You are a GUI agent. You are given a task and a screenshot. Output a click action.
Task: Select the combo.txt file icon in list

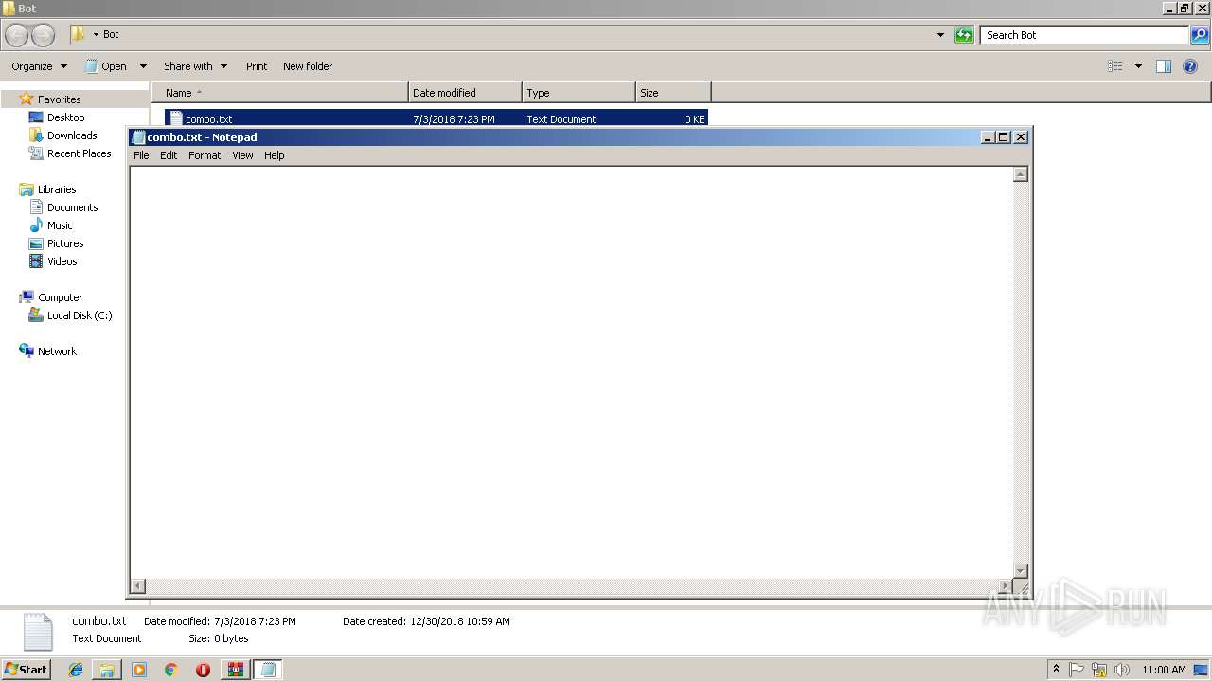(176, 118)
